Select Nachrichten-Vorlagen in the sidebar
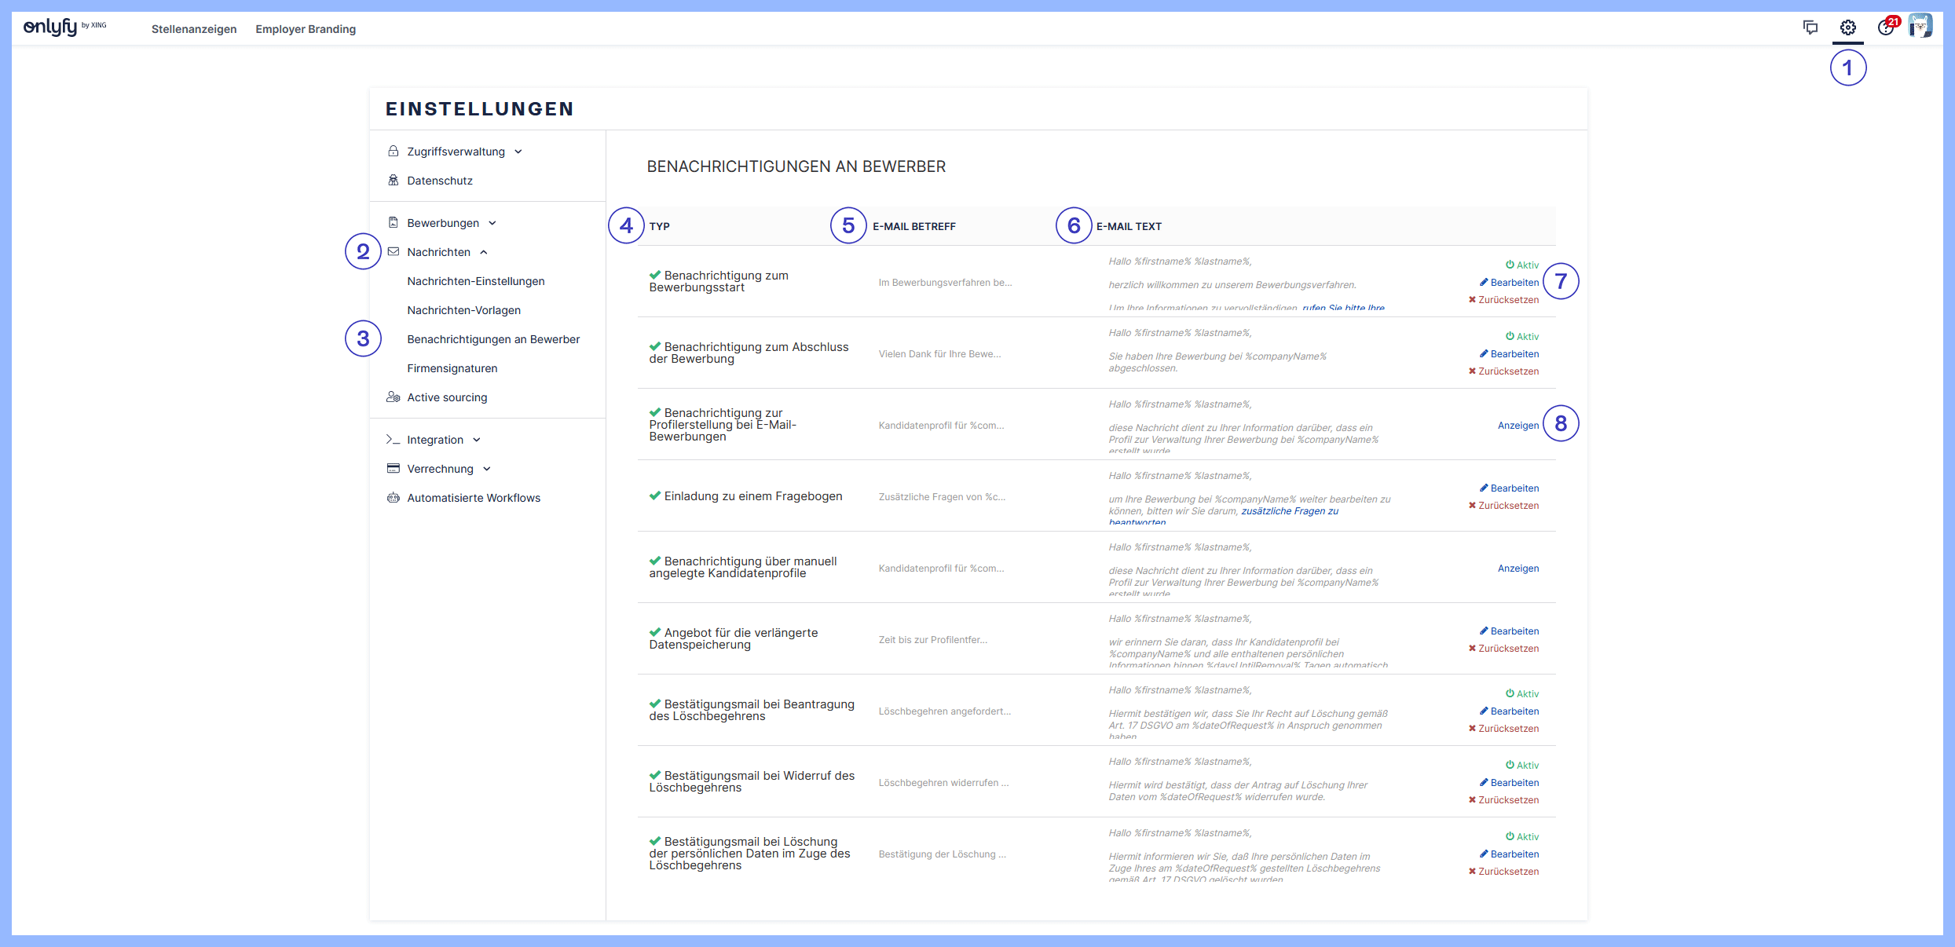The image size is (1955, 947). (x=463, y=310)
